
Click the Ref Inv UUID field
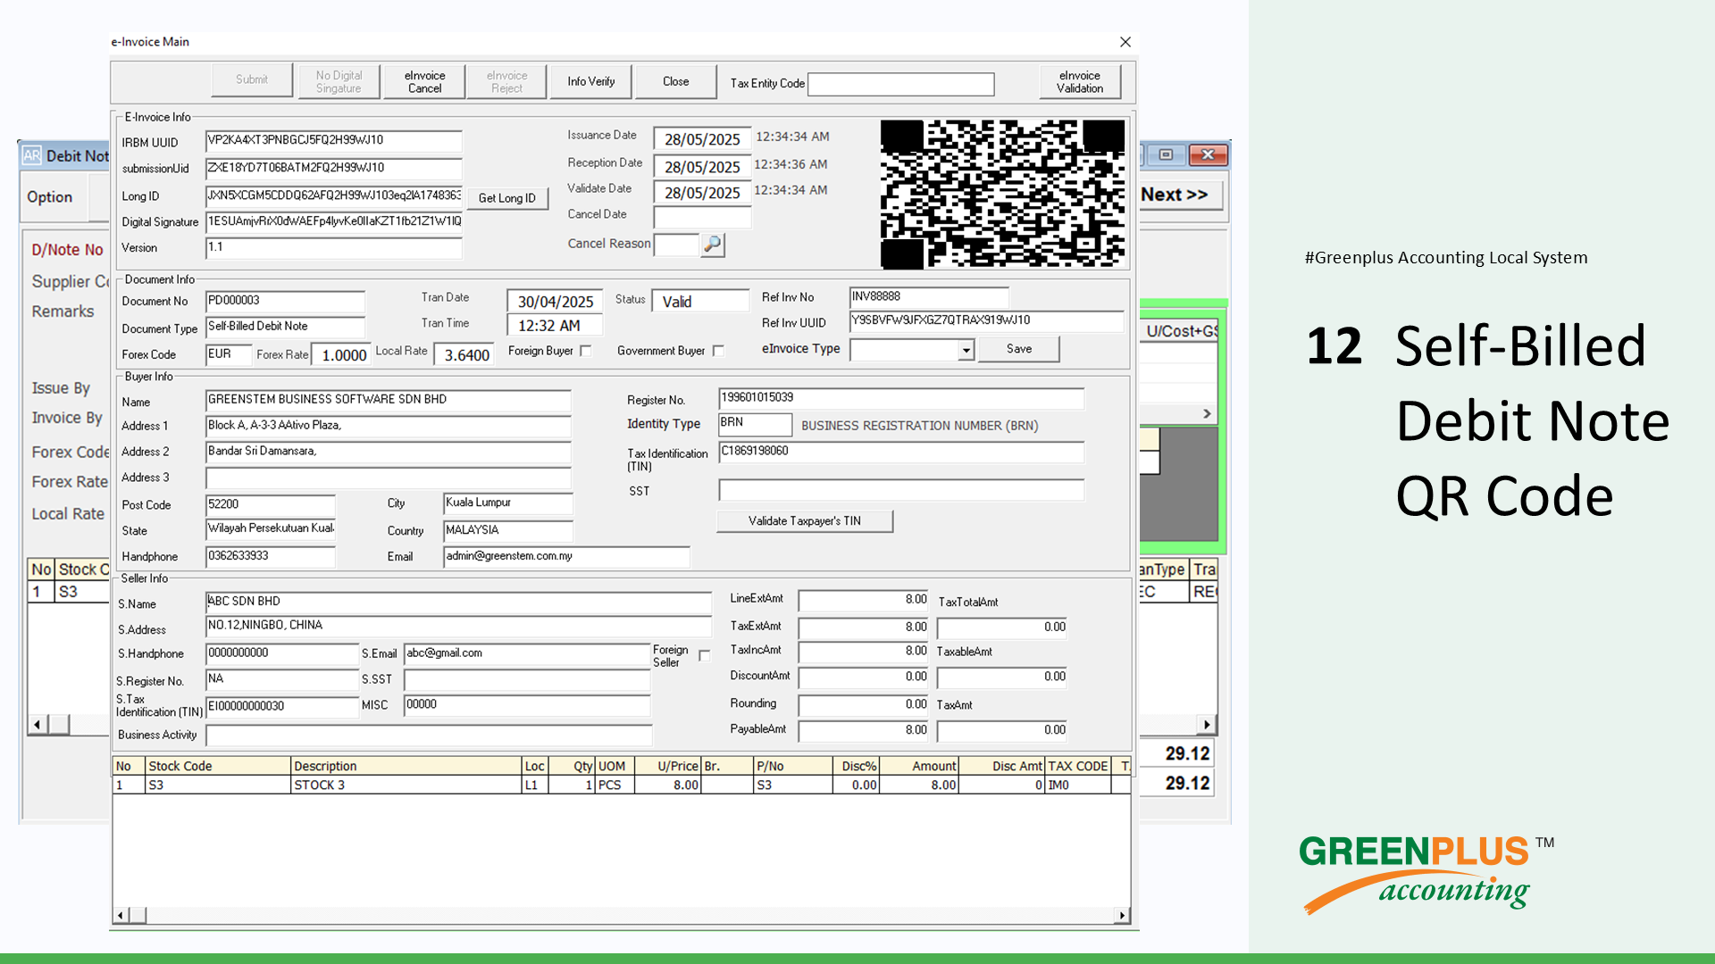pos(986,321)
